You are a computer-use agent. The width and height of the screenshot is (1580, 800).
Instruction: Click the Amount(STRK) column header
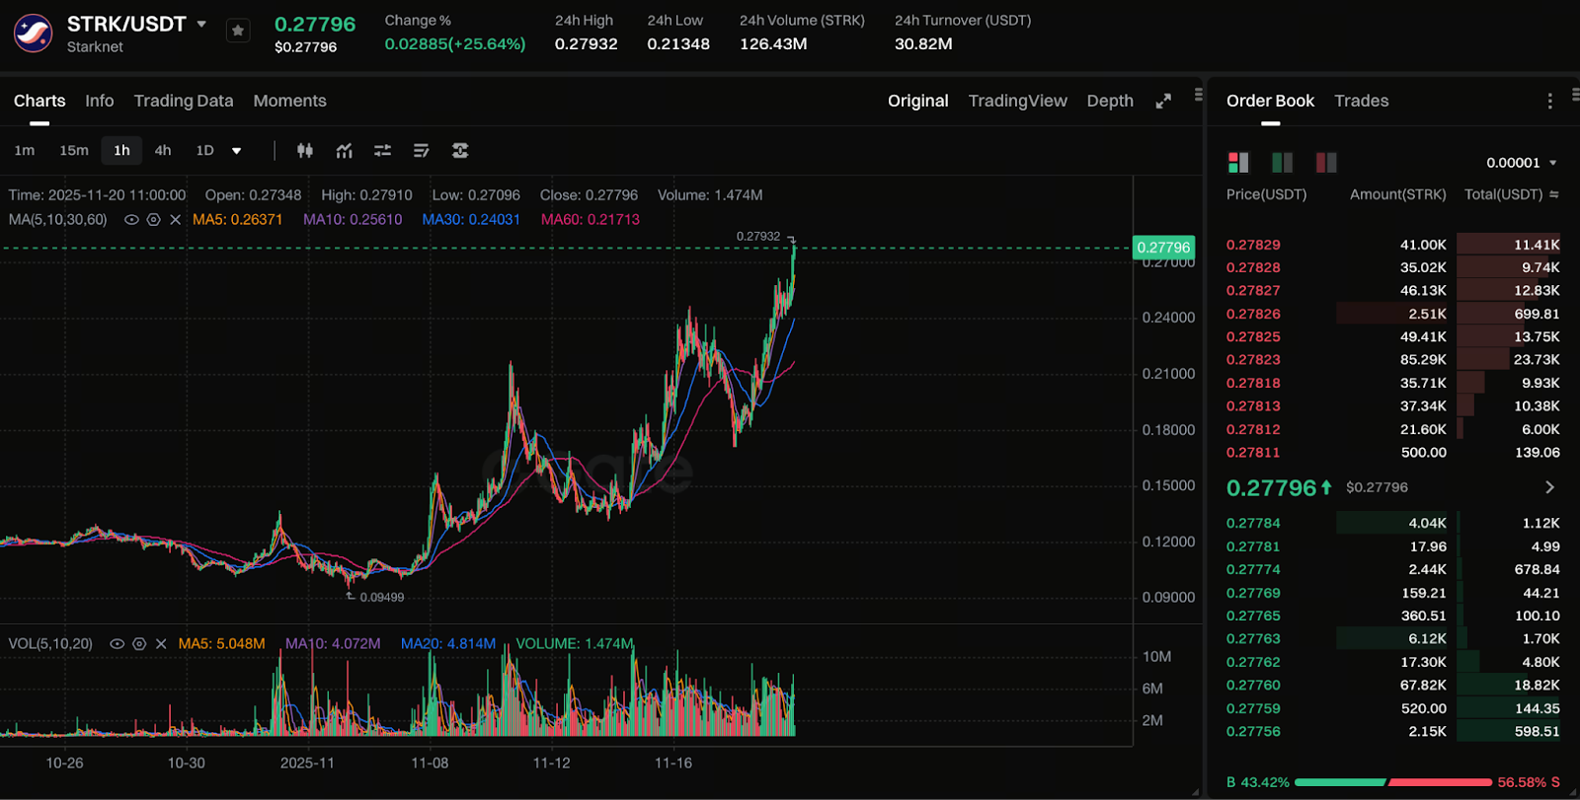(1398, 194)
